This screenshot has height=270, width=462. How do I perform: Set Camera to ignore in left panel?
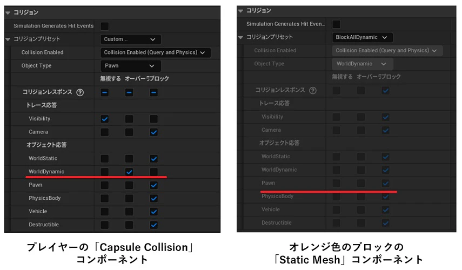coord(105,132)
